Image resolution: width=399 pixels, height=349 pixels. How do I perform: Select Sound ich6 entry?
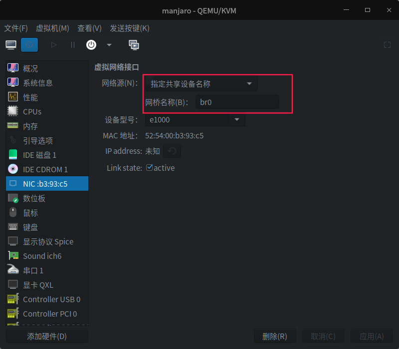click(47, 256)
